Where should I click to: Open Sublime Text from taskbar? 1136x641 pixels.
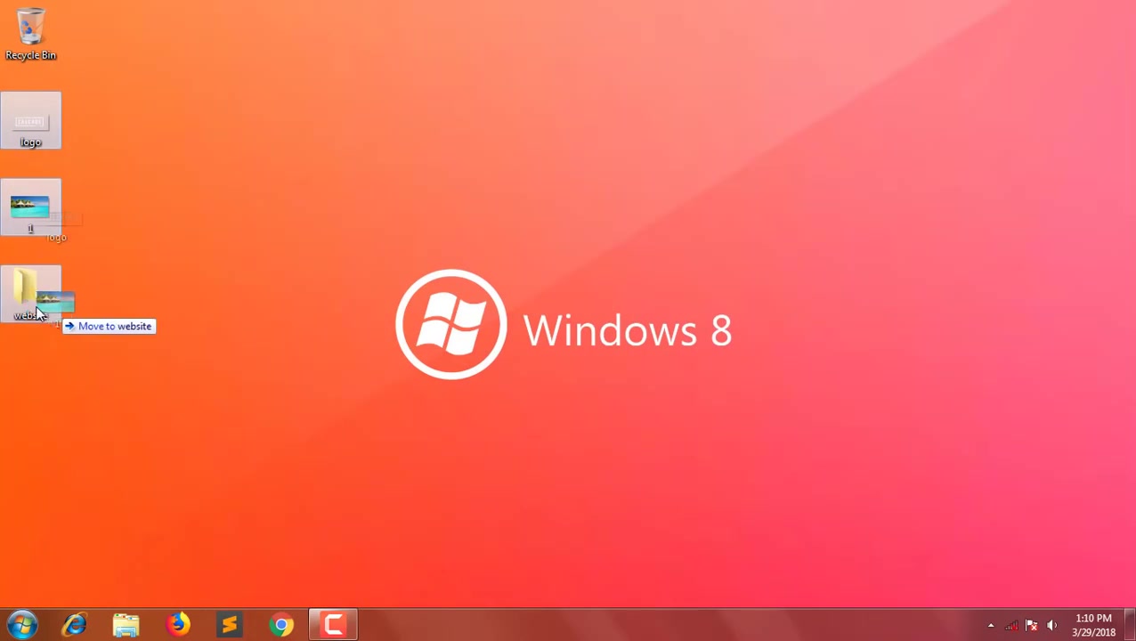tap(229, 625)
